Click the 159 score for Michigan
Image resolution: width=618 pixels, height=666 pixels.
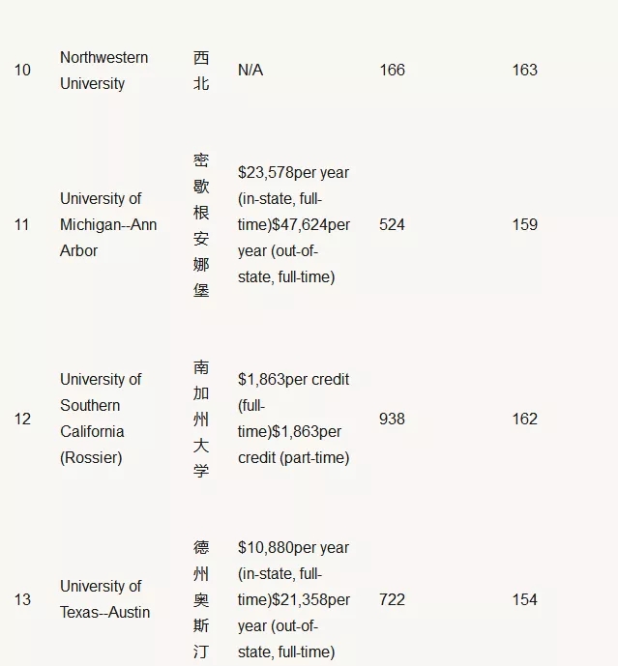[524, 224]
